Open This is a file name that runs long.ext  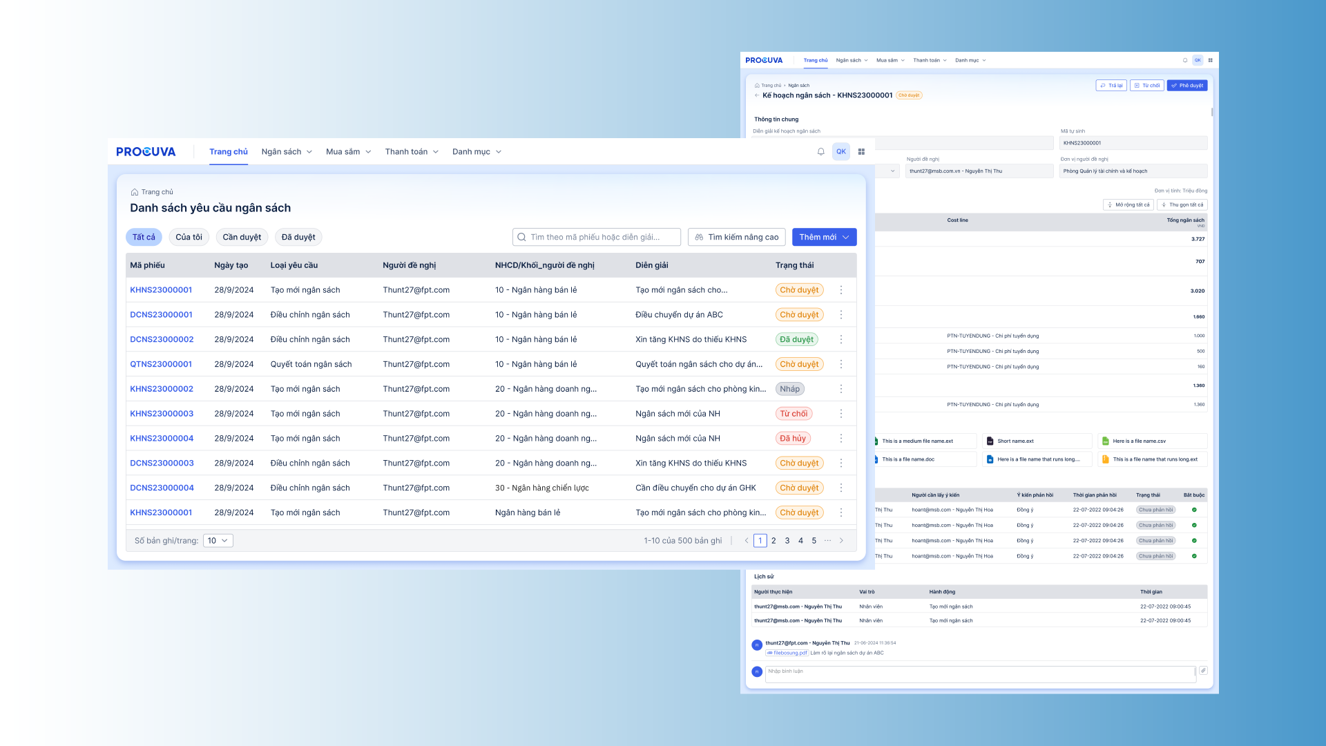(1153, 459)
